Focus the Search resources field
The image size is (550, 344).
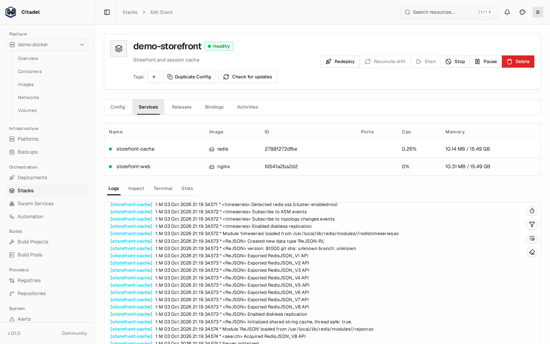point(449,12)
